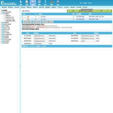Expand the 标题分类管理 tree node

[1, 24]
